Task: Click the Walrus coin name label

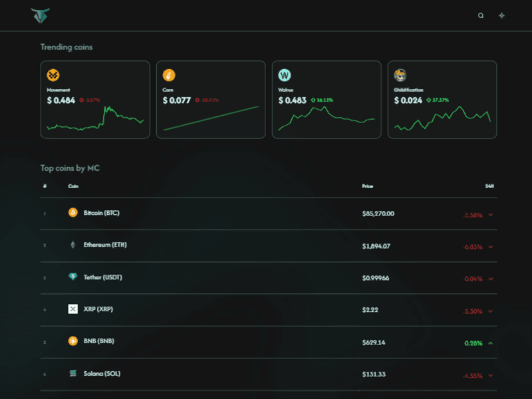Action: (x=286, y=90)
